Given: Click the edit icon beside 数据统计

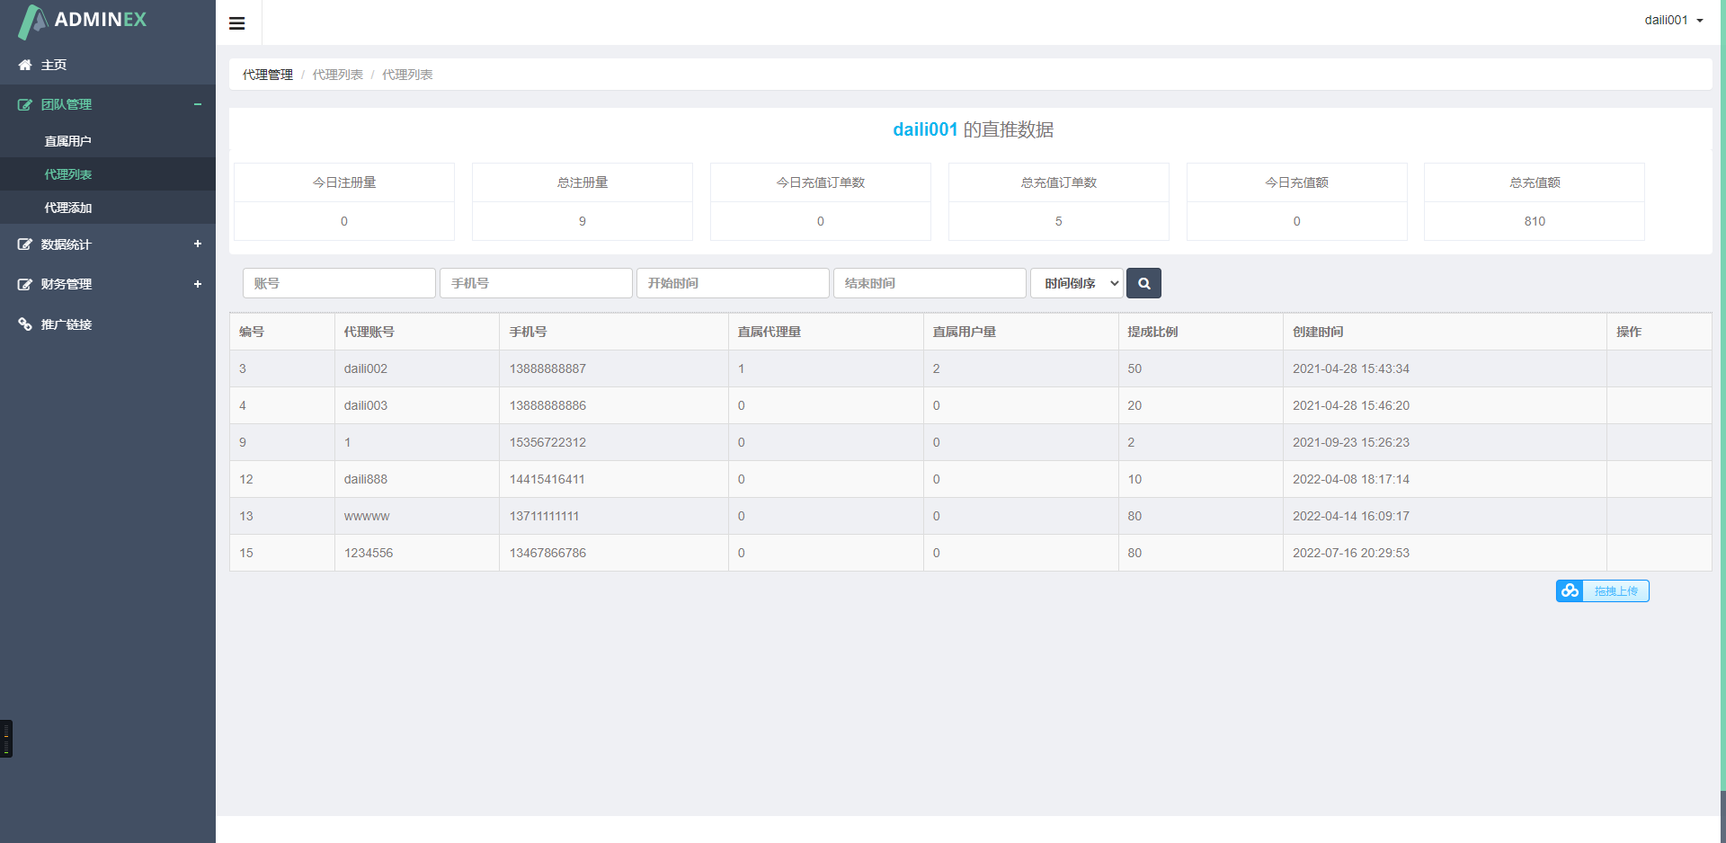Looking at the screenshot, I should 25,244.
